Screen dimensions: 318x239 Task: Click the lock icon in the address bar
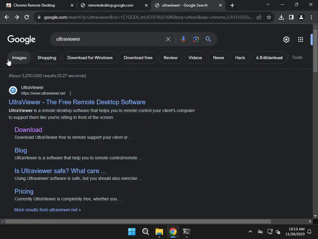pyautogui.click(x=39, y=17)
